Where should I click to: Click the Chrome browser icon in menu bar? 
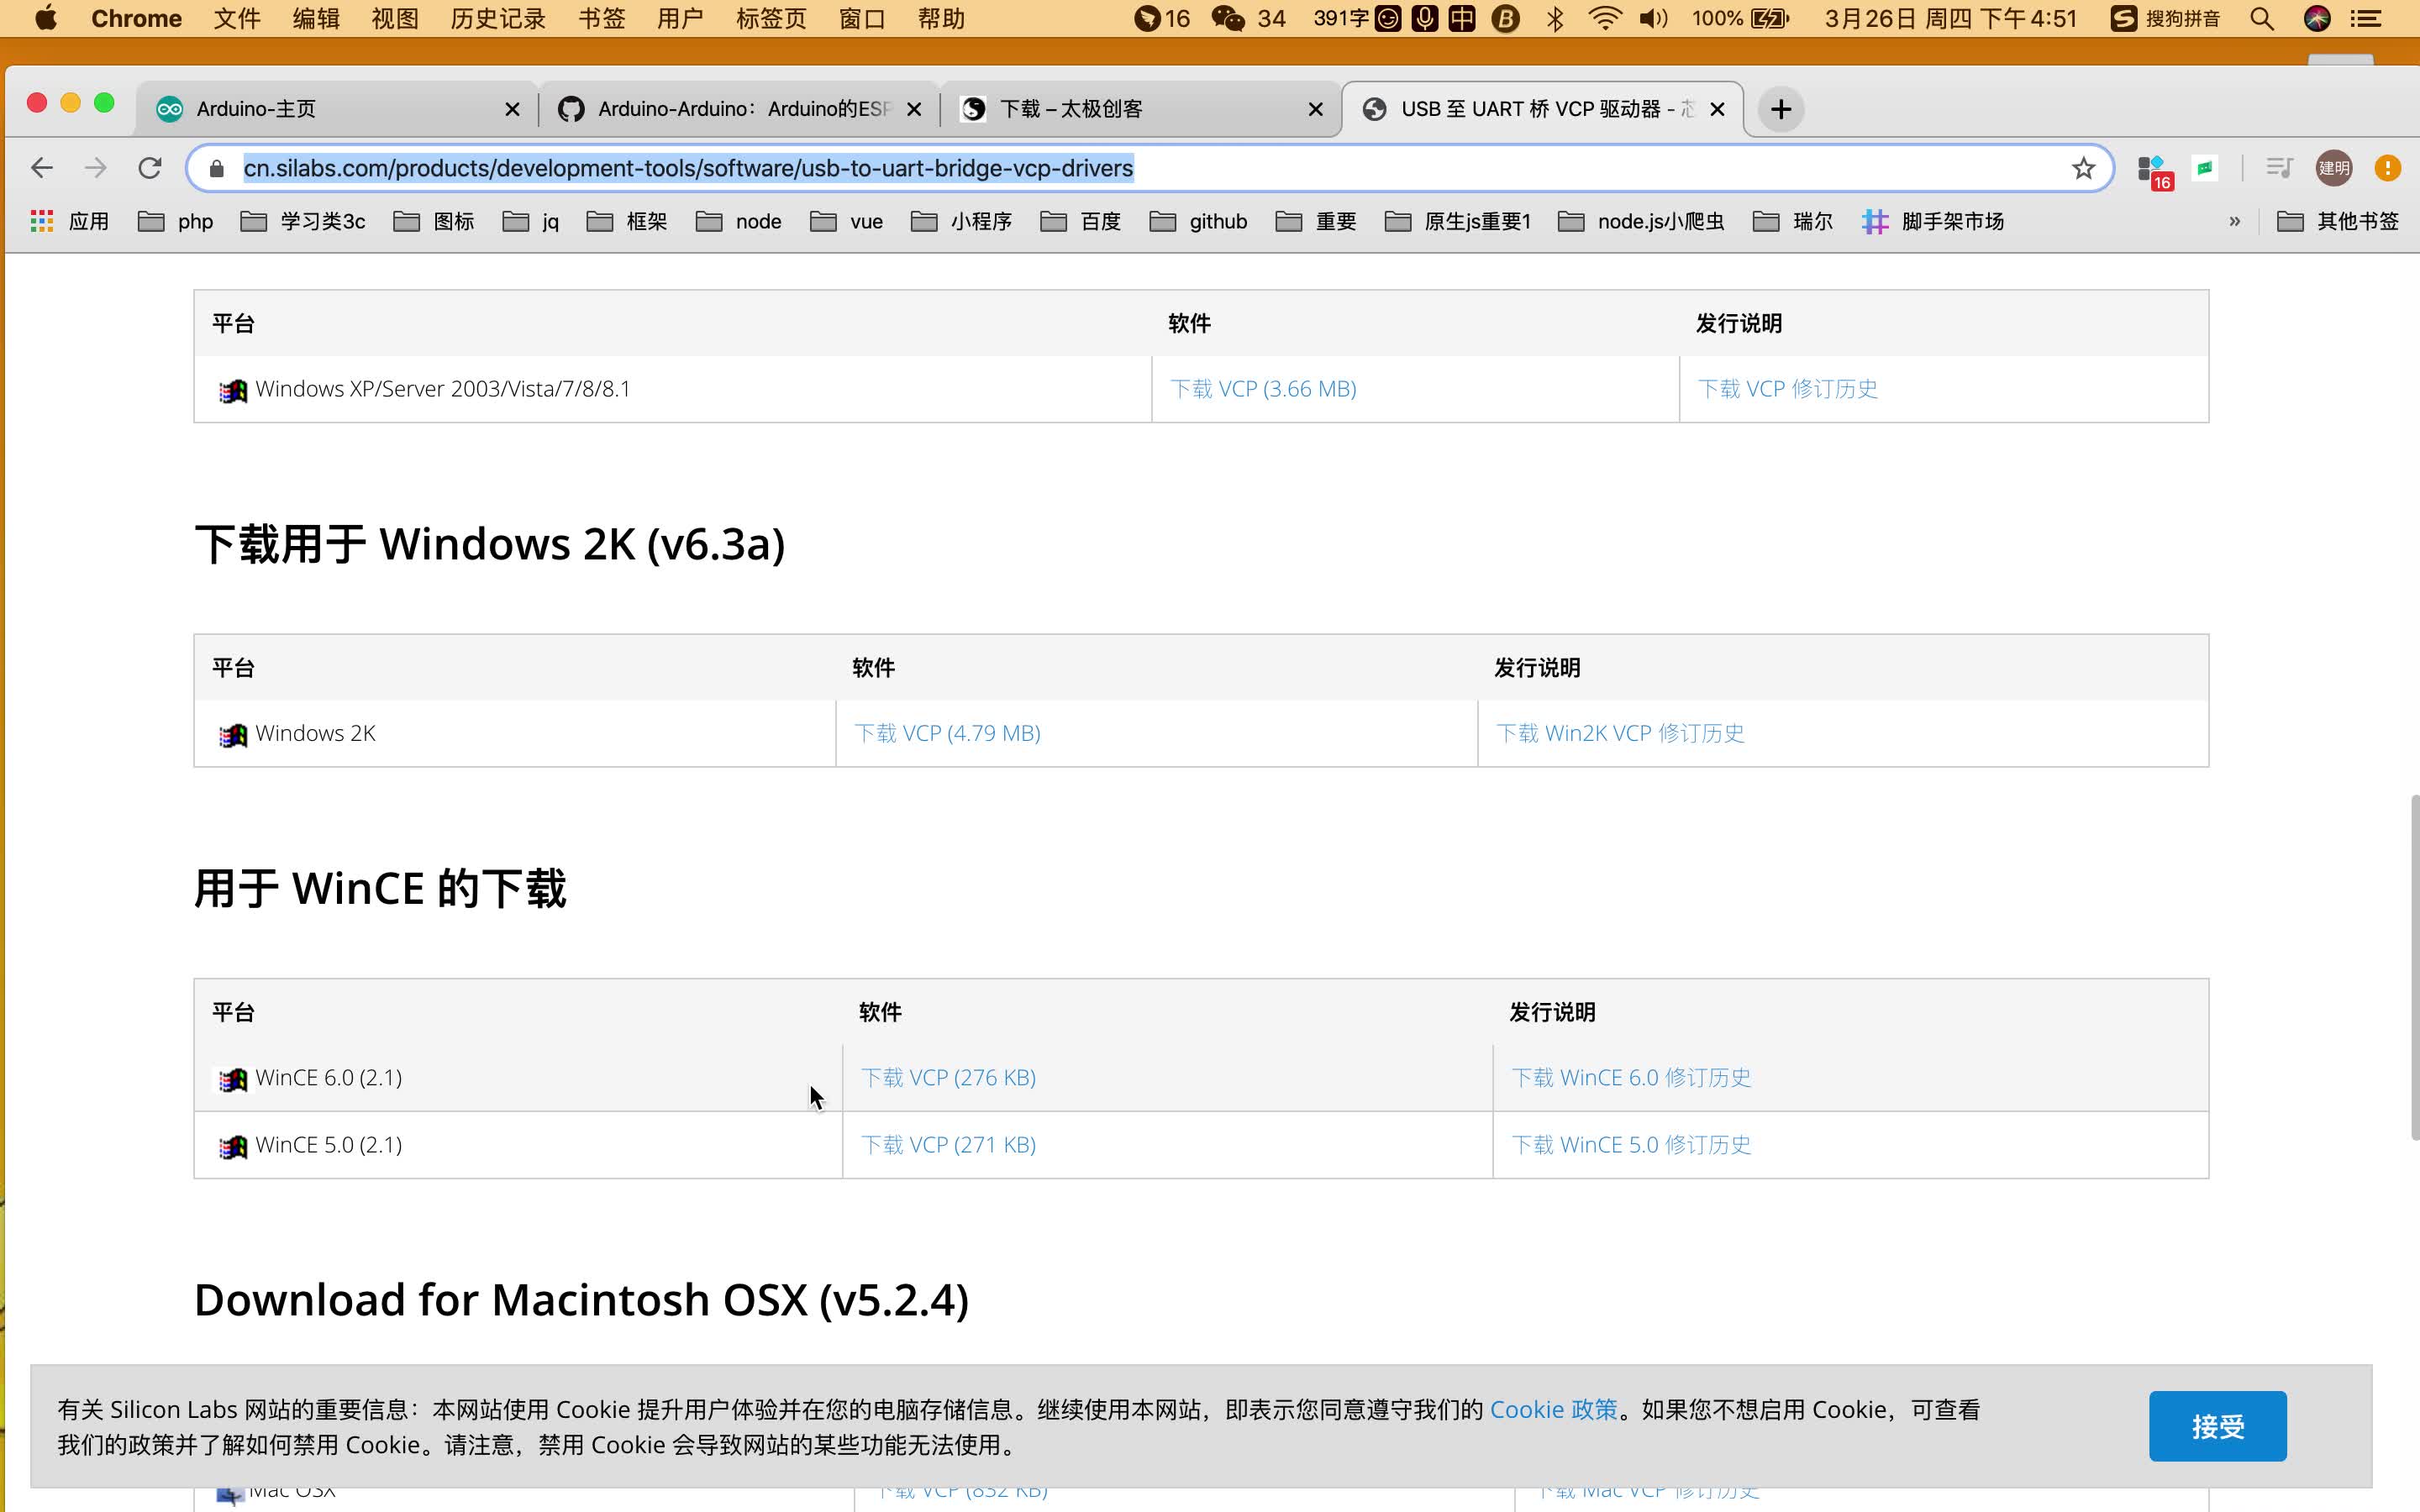[x=134, y=18]
